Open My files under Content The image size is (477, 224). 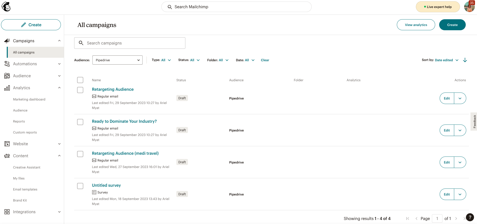click(19, 178)
